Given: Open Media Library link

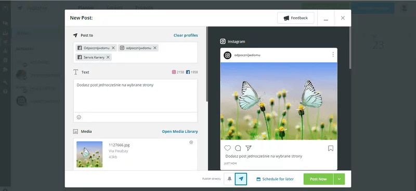Looking at the screenshot, I should (180, 131).
